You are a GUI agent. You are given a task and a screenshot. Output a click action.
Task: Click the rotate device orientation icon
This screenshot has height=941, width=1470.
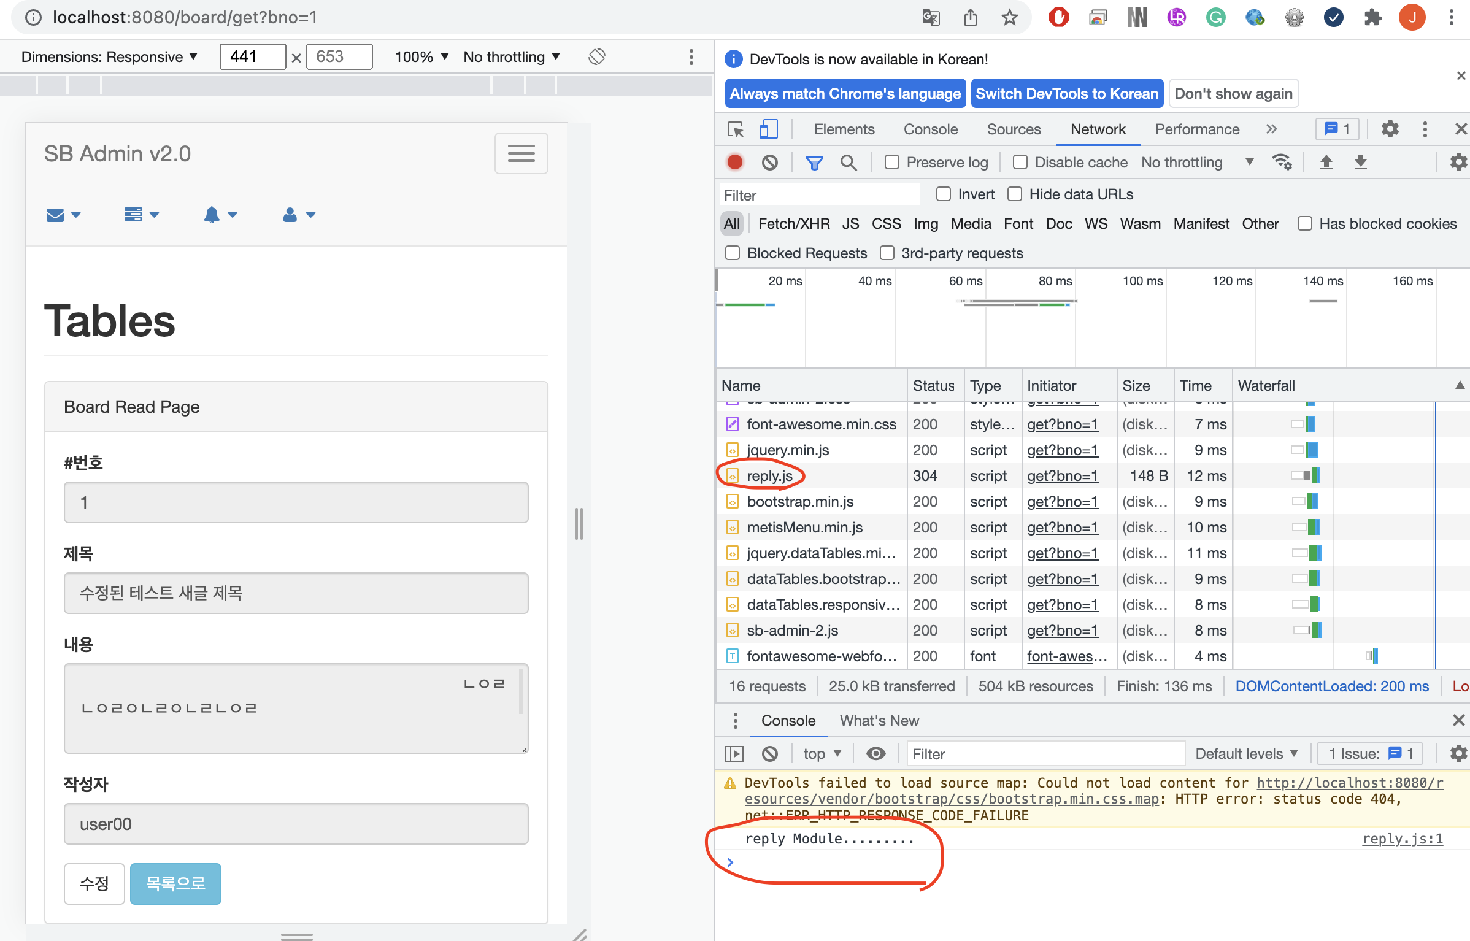[x=596, y=56]
